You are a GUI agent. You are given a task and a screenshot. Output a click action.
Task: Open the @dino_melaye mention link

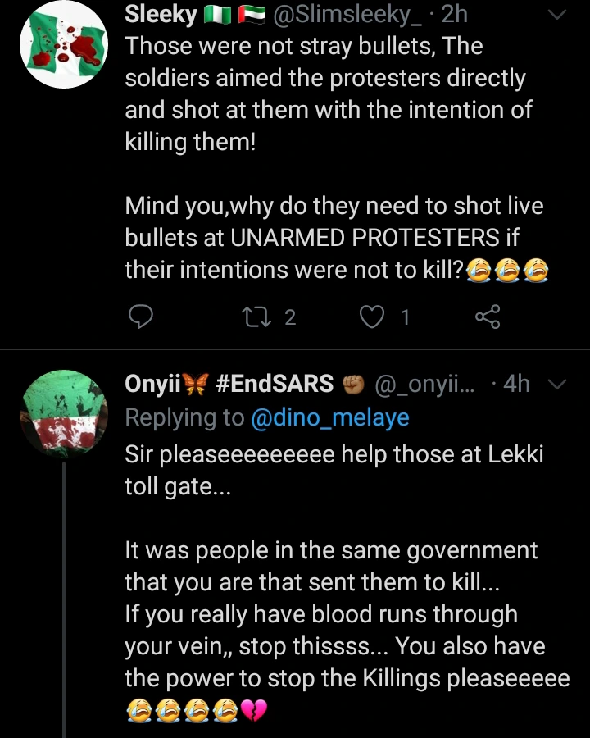[x=329, y=417]
